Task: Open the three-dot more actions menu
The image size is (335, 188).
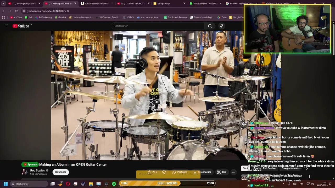Action: pyautogui.click(x=233, y=172)
